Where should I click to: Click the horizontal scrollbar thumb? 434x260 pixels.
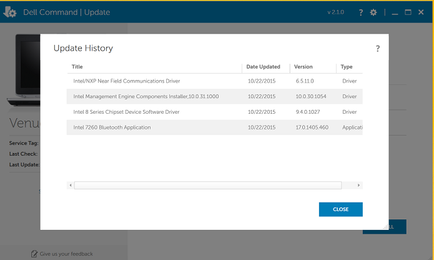tap(207, 185)
